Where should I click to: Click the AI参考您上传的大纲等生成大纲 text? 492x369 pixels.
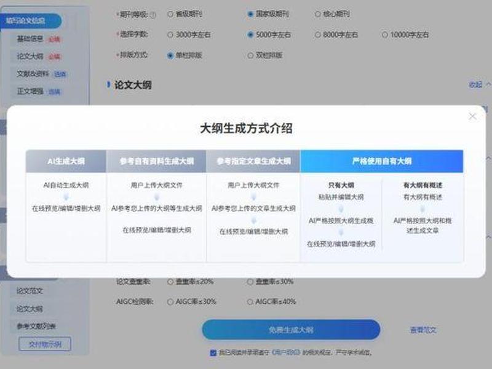click(156, 208)
